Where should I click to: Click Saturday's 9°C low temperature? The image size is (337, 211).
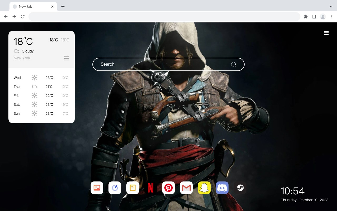(66, 104)
